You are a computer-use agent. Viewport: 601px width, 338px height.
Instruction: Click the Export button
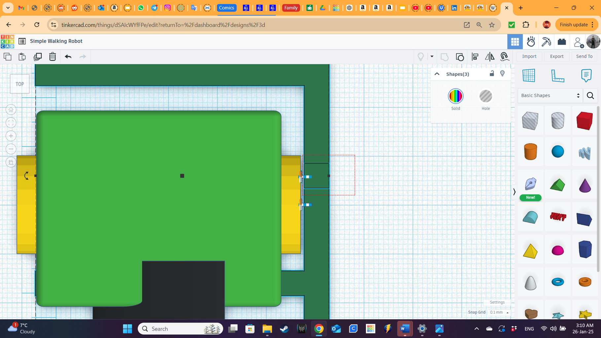click(557, 56)
